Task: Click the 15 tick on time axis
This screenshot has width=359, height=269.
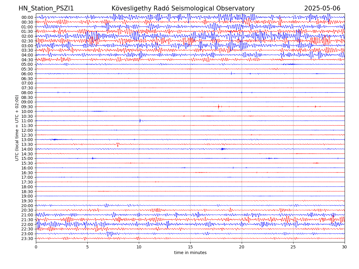Action: 190,247
